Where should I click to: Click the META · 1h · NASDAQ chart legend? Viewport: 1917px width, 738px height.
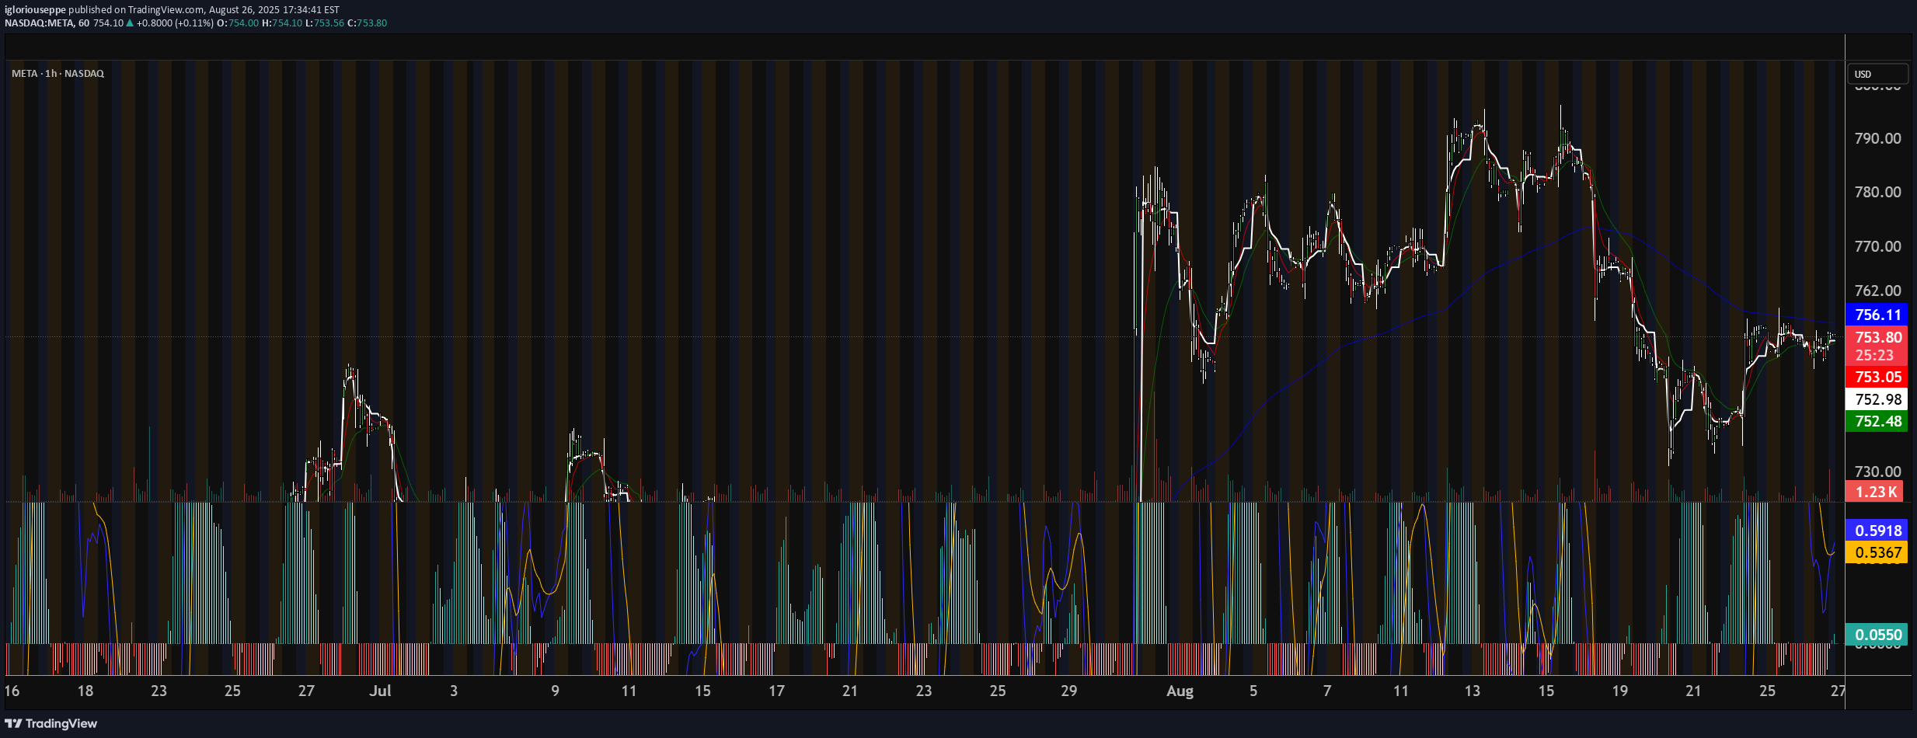(58, 73)
